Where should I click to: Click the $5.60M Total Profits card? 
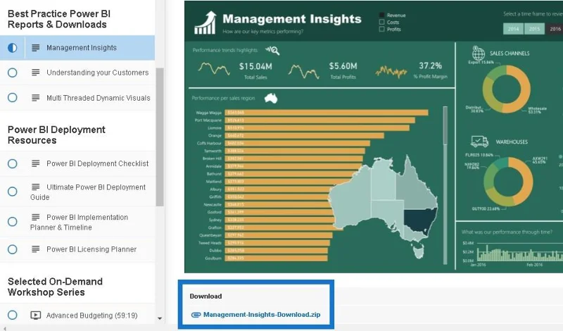343,70
